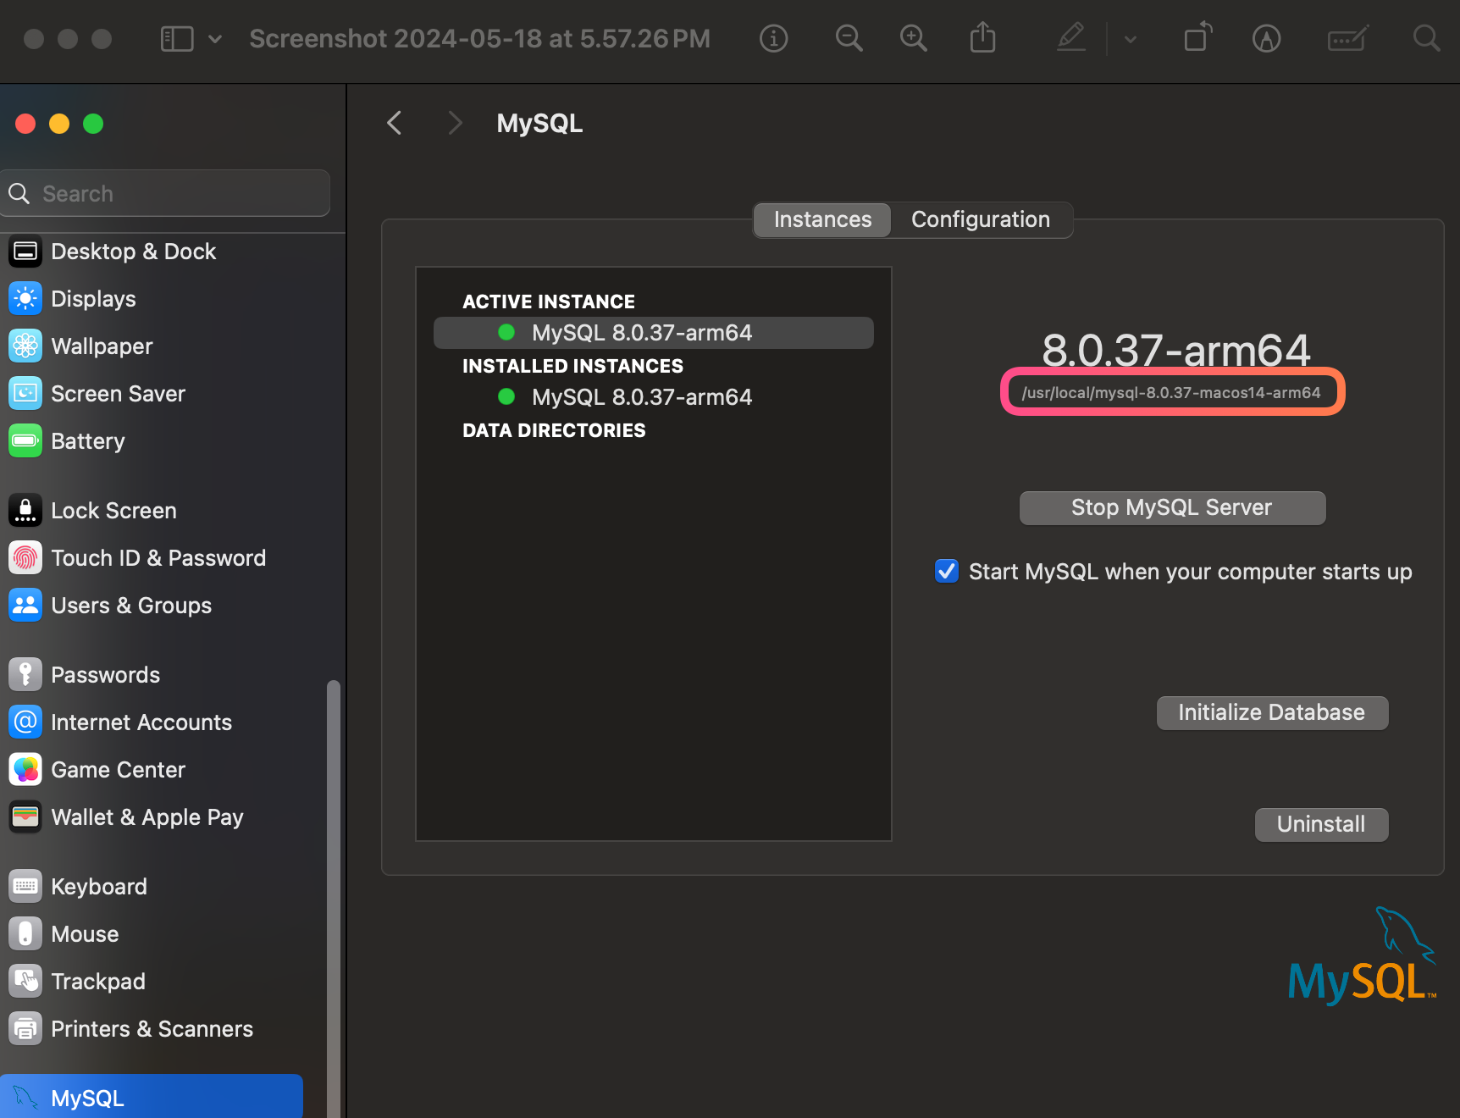Click the ACTIVE INSTANCE heading

(549, 302)
